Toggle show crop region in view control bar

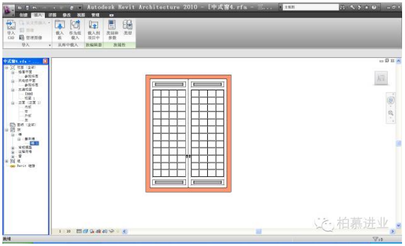coord(105,231)
